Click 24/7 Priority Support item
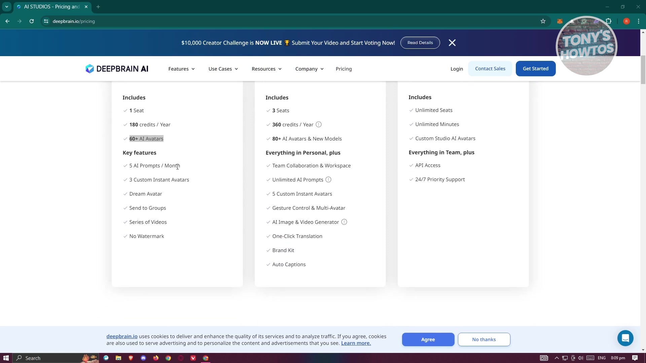The width and height of the screenshot is (646, 363). [440, 179]
